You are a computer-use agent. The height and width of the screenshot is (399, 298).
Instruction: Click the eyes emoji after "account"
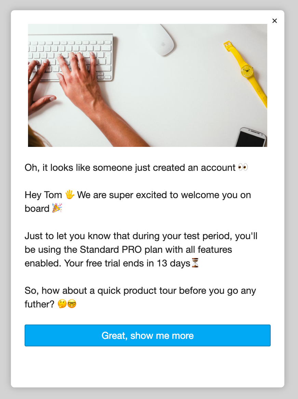coord(243,168)
